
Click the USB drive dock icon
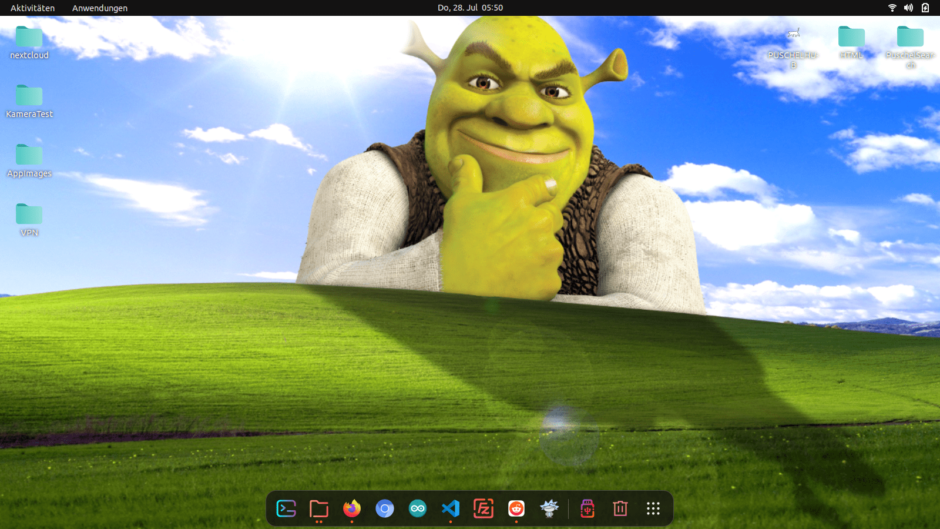[587, 508]
